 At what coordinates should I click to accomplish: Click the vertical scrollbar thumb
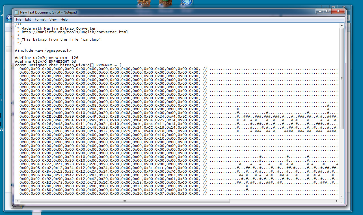(x=342, y=78)
